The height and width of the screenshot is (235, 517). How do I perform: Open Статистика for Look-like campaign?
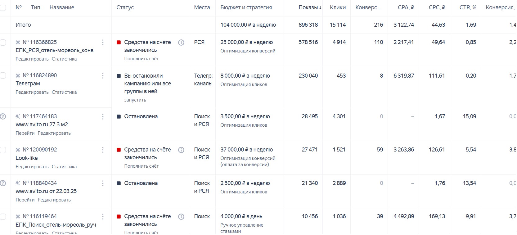coord(64,167)
